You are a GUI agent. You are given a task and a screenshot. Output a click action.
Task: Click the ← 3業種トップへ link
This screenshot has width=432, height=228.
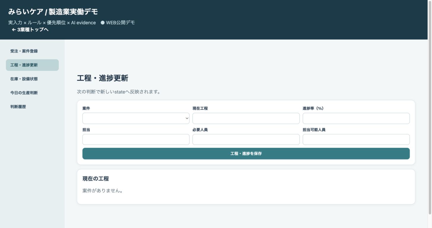[x=30, y=30]
